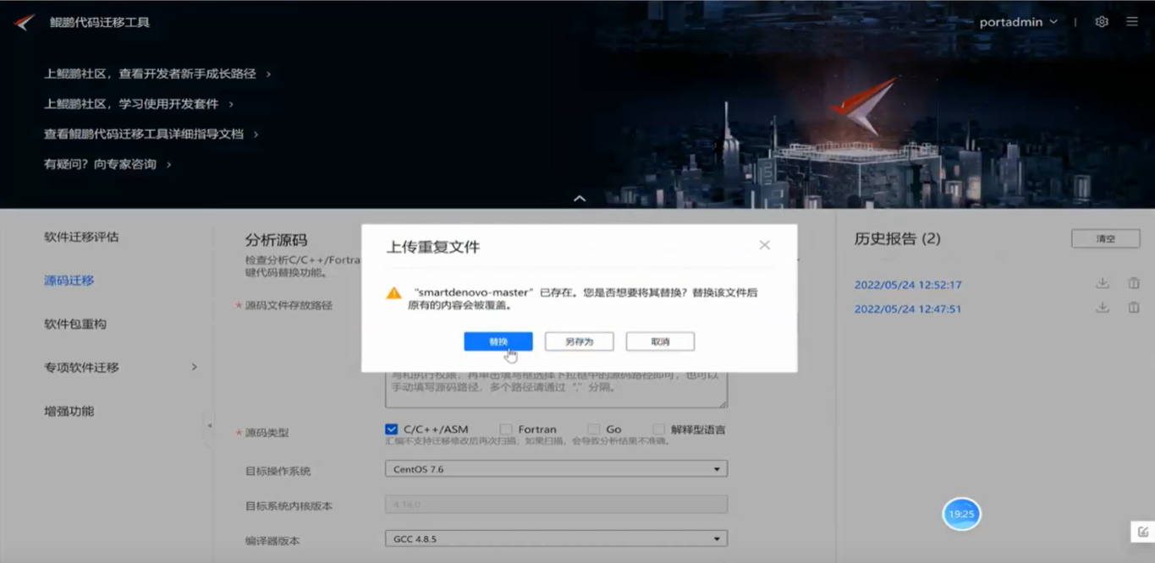Click the 替换 button in dialog
Screen dimensions: 1155x563
(498, 342)
